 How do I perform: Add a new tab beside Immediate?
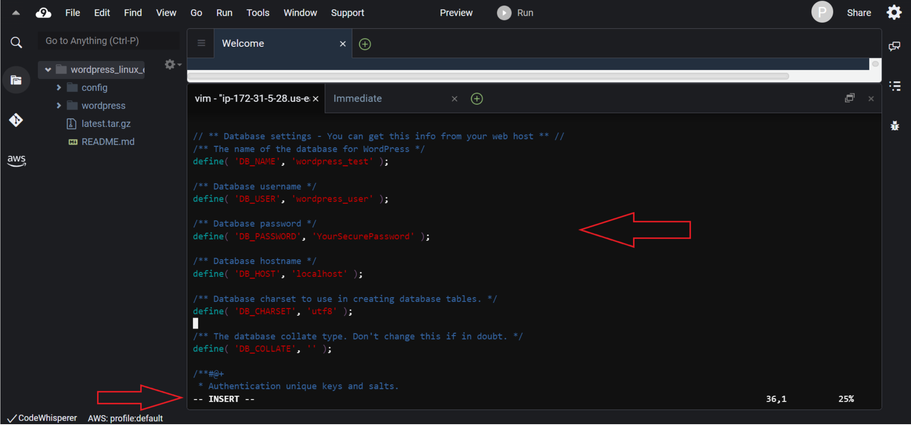[x=477, y=99]
